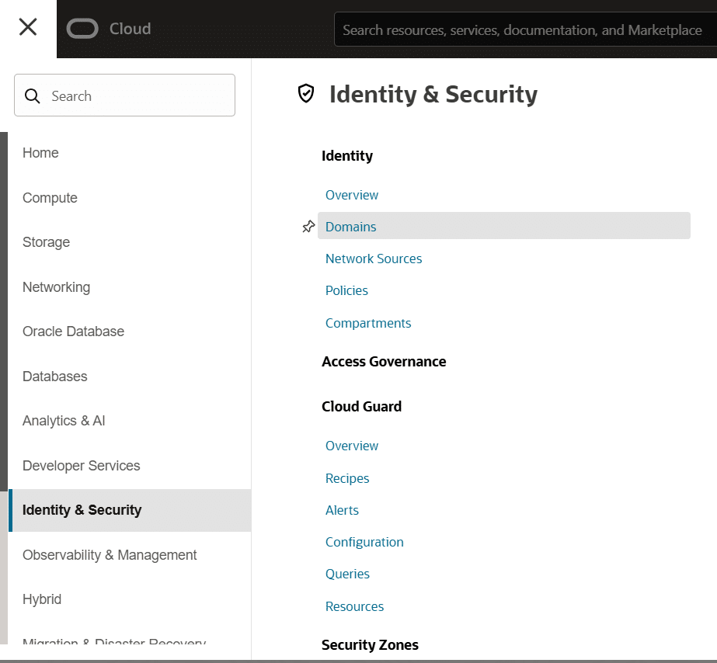Open the Oracle Database category

pos(73,331)
